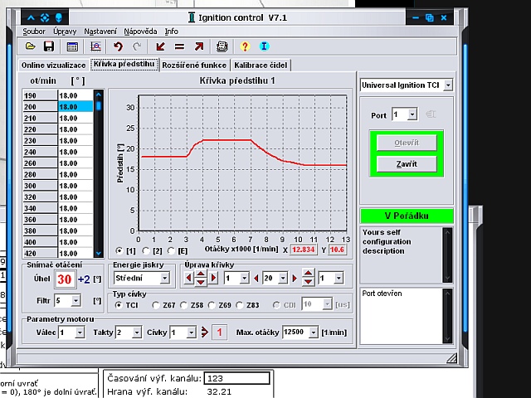Click the greyed redo arrow icon
Image resolution: width=531 pixels, height=398 pixels.
[x=137, y=46]
